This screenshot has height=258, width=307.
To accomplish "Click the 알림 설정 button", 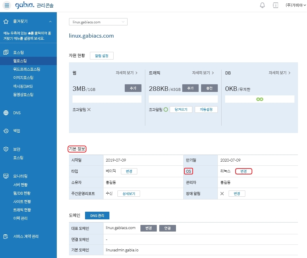I will (102, 56).
